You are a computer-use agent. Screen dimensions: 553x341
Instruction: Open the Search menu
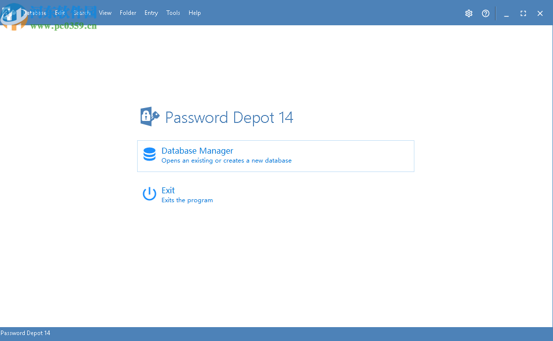click(x=81, y=13)
